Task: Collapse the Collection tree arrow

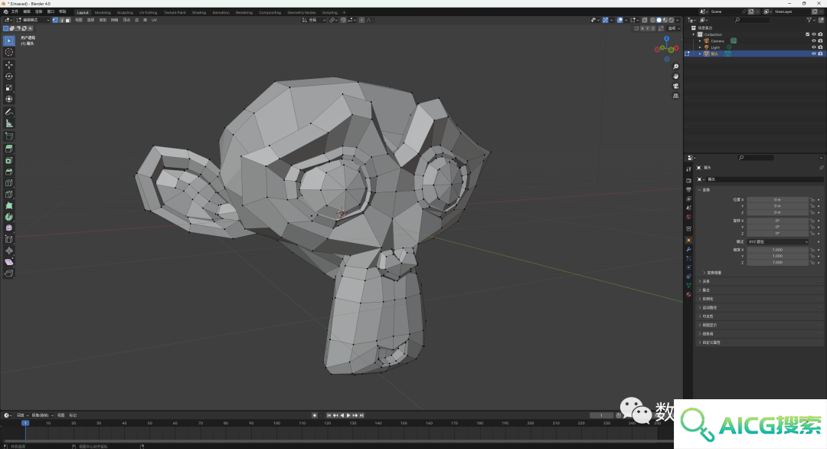Action: pos(694,34)
